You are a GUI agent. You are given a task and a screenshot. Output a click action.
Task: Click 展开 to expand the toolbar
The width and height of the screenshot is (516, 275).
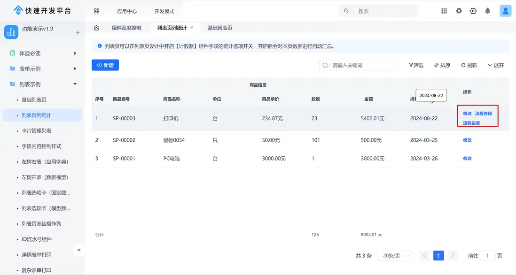[x=496, y=65]
